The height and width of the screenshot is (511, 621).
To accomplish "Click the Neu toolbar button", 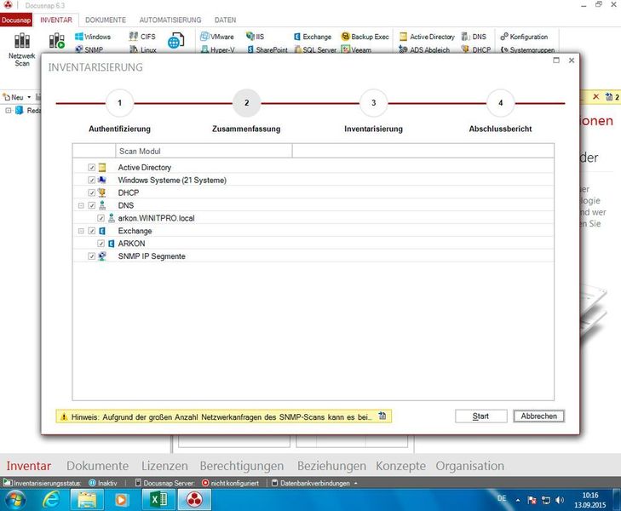I will (14, 97).
